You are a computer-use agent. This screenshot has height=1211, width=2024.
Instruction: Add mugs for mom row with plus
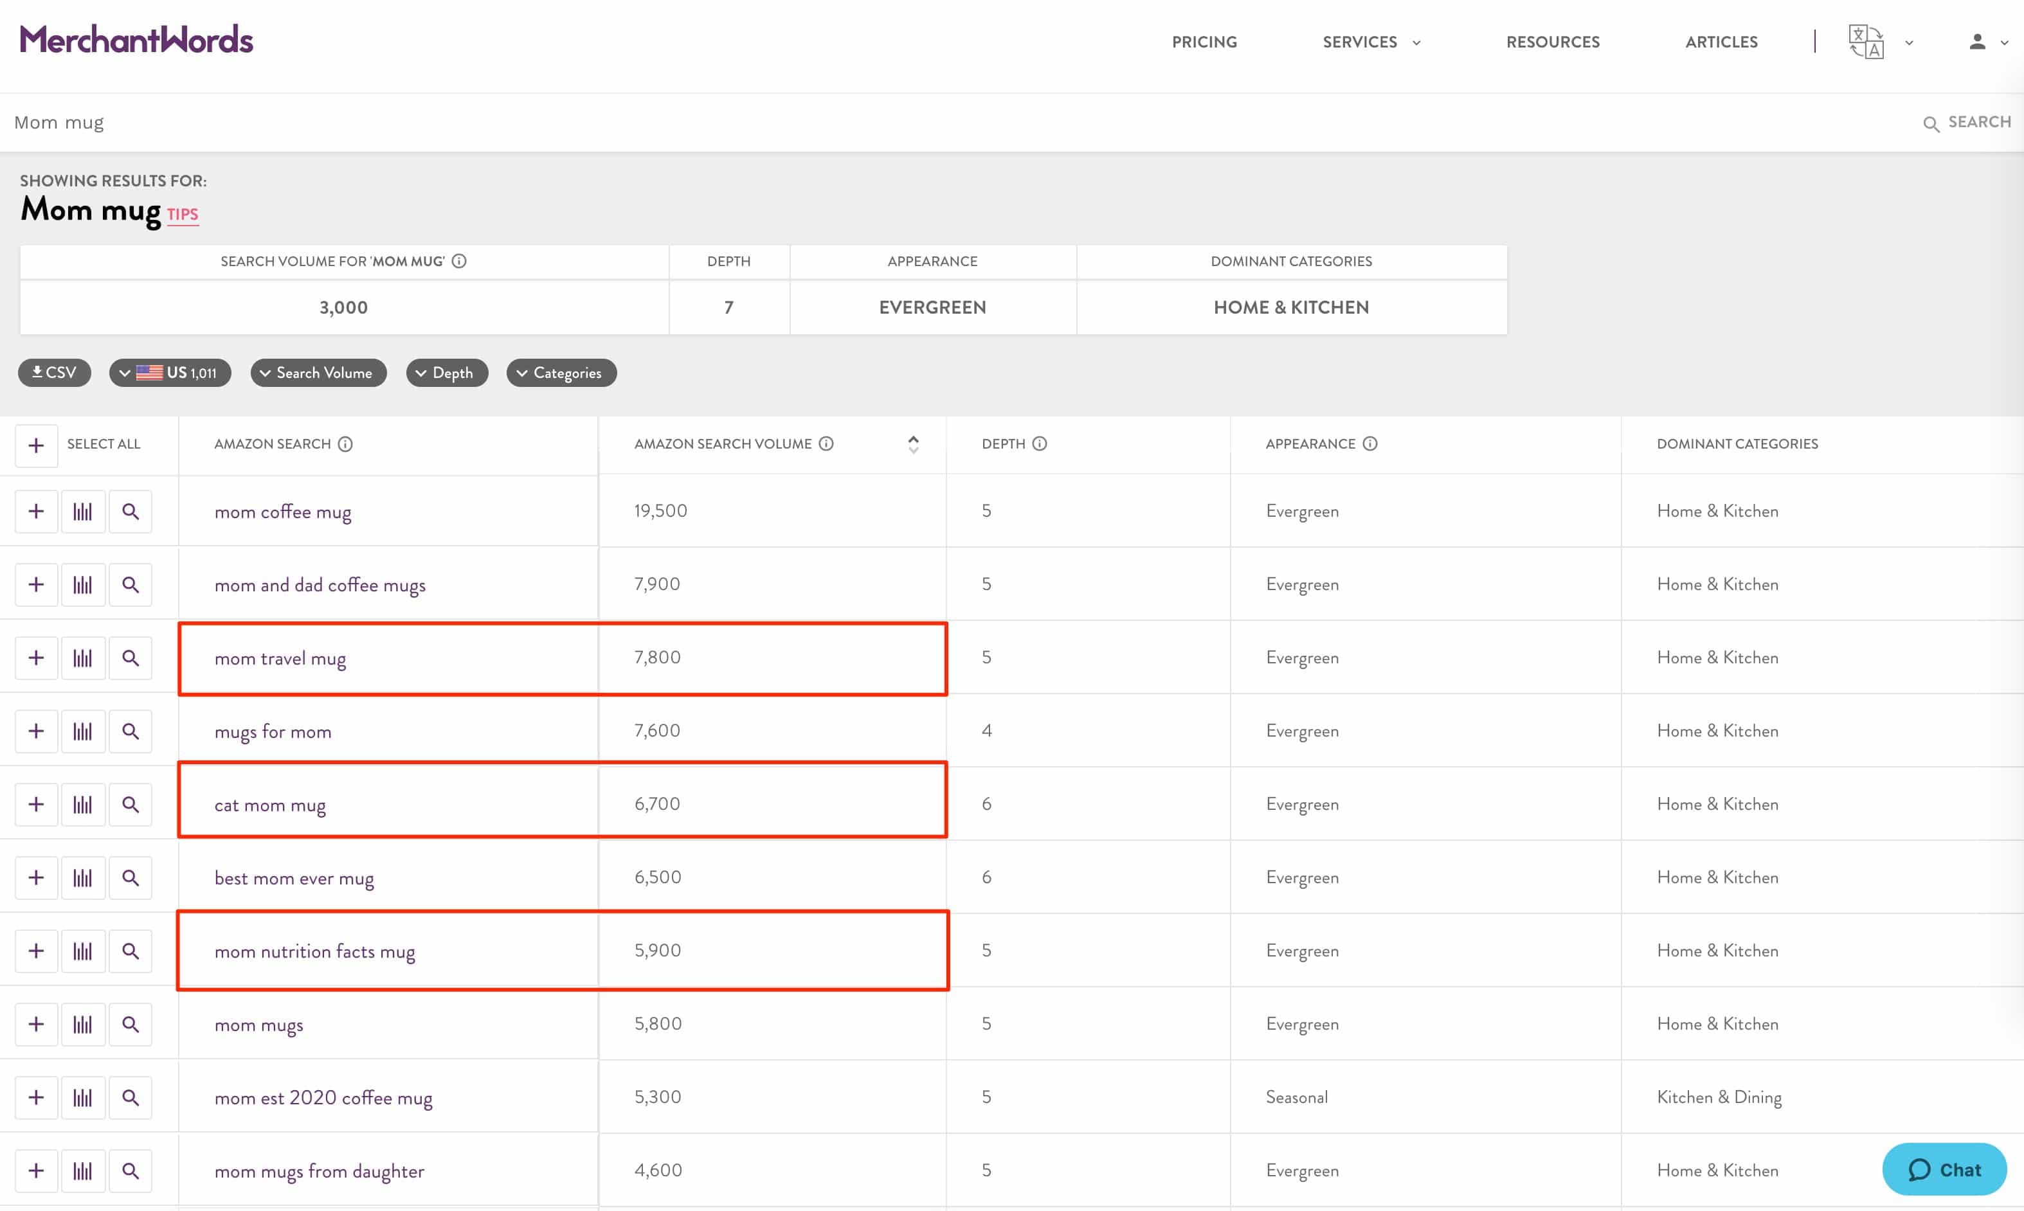point(36,731)
